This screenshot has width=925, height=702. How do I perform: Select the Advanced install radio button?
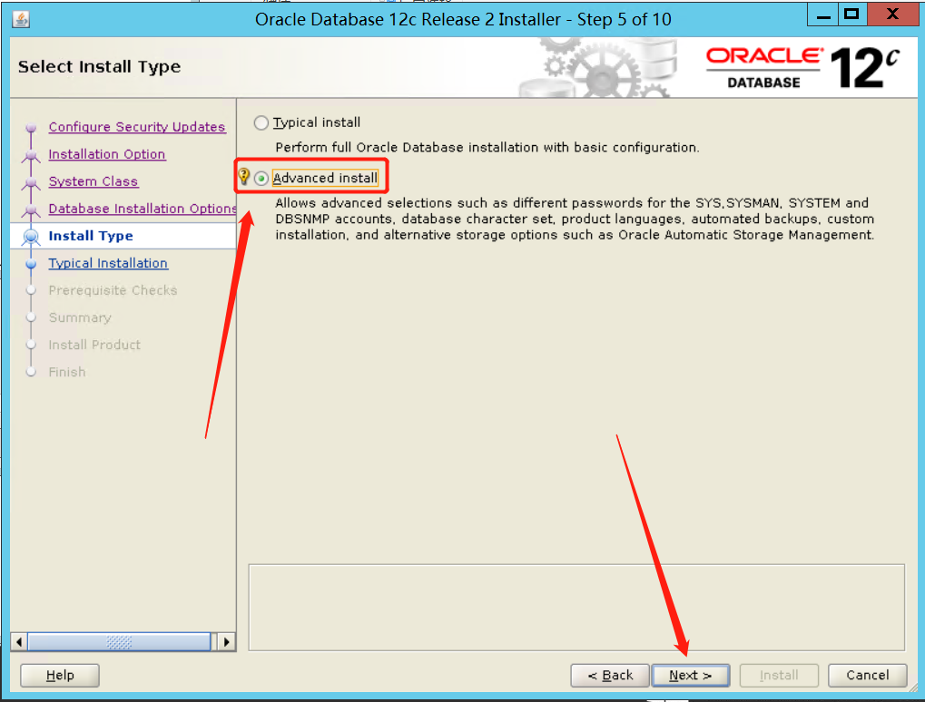pos(261,178)
